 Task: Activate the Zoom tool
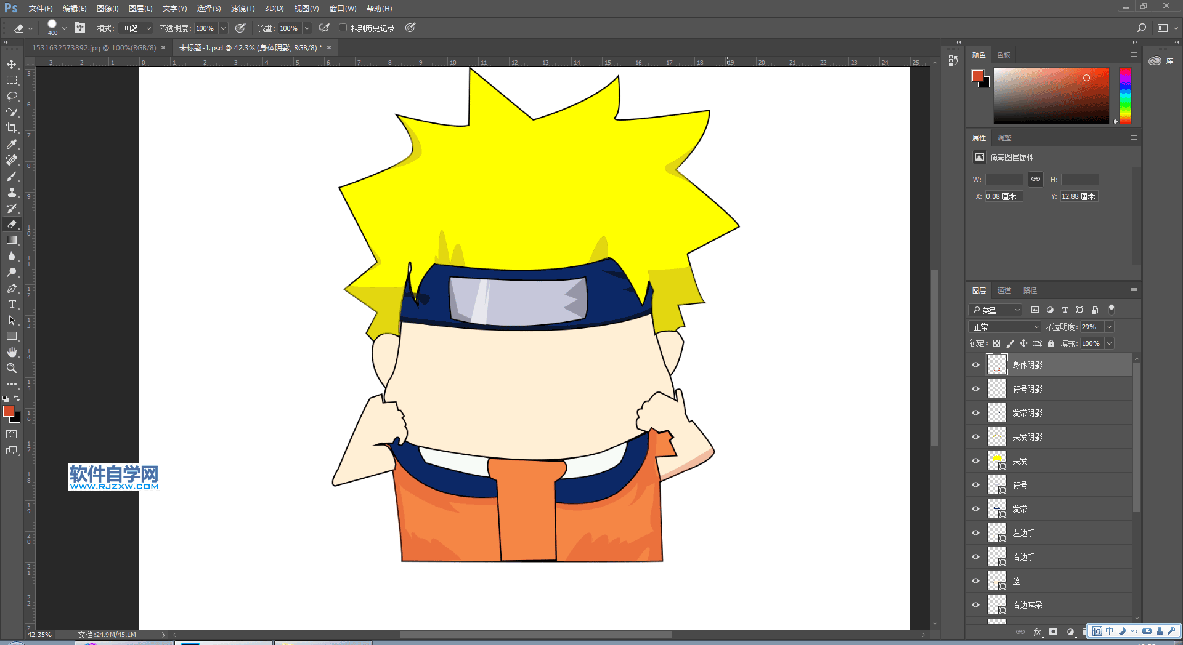[12, 368]
